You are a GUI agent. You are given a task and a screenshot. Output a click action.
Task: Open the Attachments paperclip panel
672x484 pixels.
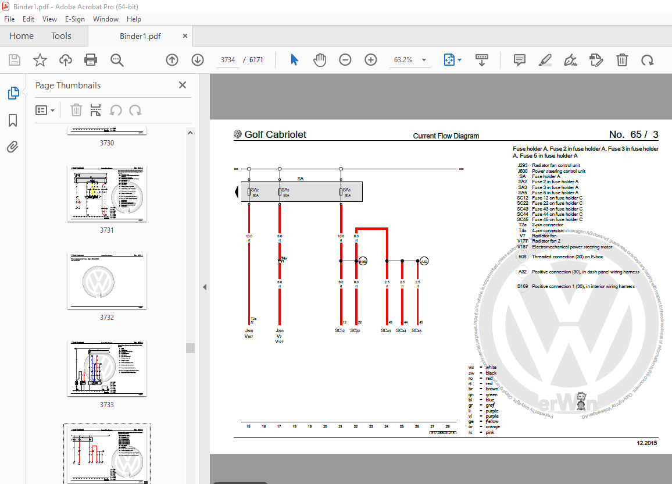[x=13, y=147]
